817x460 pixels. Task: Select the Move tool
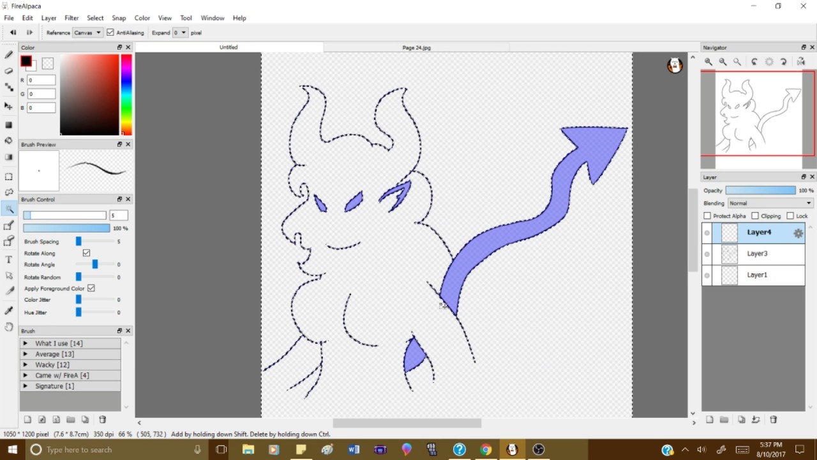click(x=9, y=106)
